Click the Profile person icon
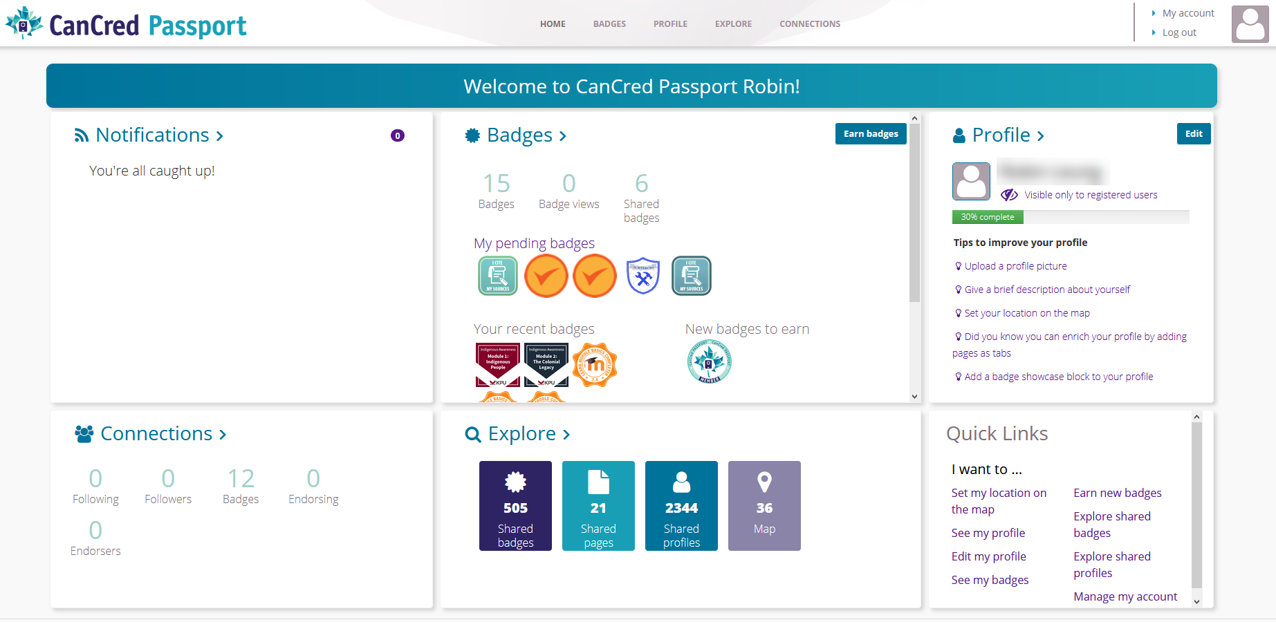The height and width of the screenshot is (622, 1276). pyautogui.click(x=959, y=135)
